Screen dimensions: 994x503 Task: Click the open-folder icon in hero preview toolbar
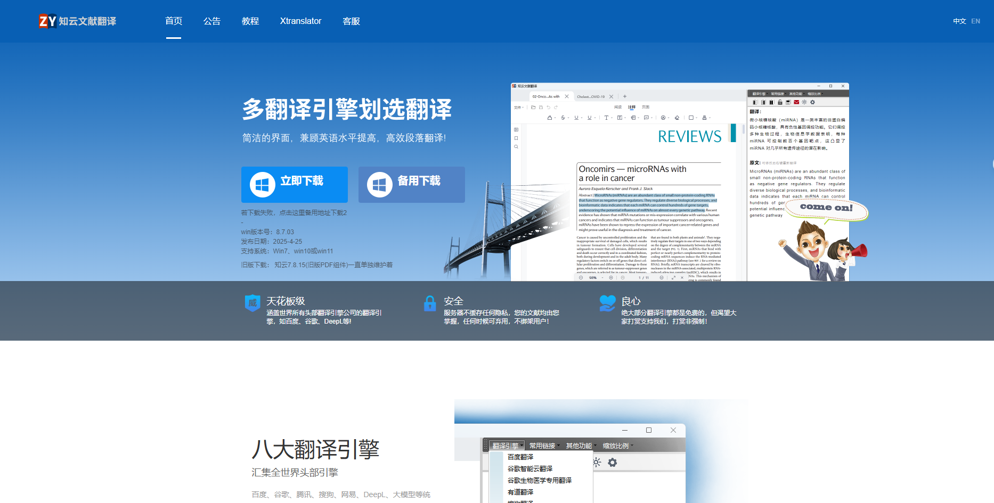(533, 107)
